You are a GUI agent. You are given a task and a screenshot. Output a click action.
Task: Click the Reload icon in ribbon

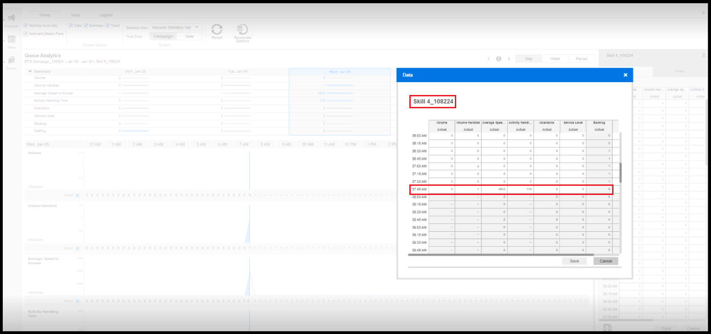tap(217, 30)
